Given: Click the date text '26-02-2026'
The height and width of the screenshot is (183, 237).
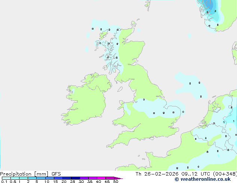Looking at the screenshot, I should tap(161, 174).
